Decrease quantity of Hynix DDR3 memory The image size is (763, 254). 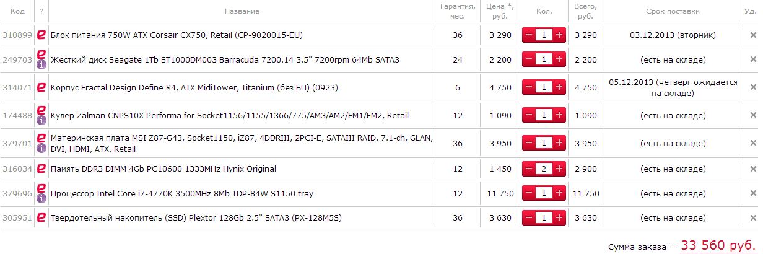(x=529, y=169)
